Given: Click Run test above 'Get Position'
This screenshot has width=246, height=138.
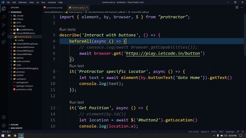Looking at the screenshot, I should [76, 102].
